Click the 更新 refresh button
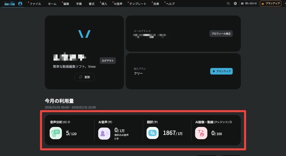Image resolution: width=286 pixels, height=156 pixels. (x=84, y=77)
